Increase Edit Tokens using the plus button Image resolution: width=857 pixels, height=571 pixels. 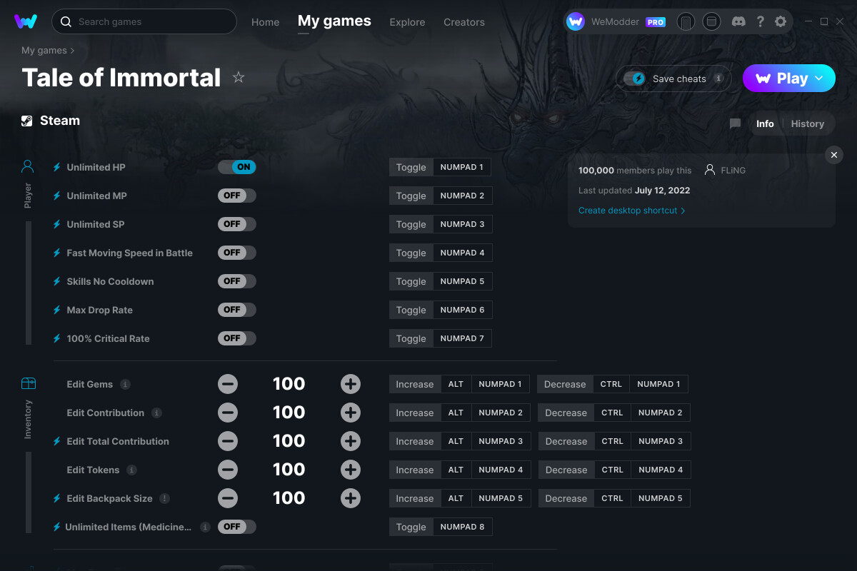tap(351, 469)
